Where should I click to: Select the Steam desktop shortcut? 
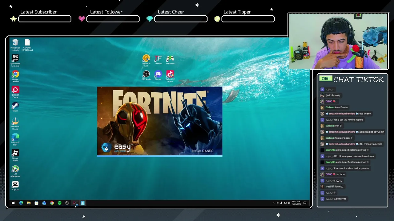tap(15, 107)
